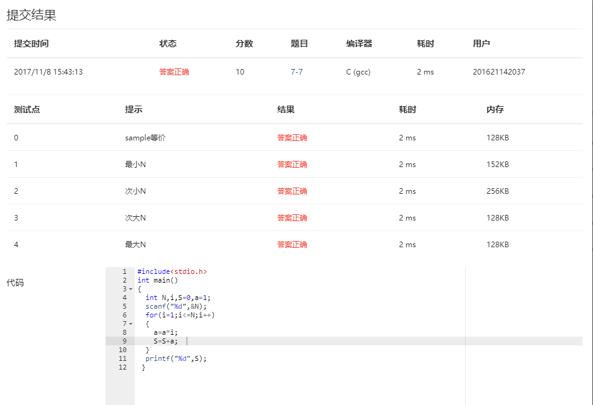Image resolution: width=593 pixels, height=405 pixels.
Task: Click the 152KB memory value
Action: pos(498,165)
